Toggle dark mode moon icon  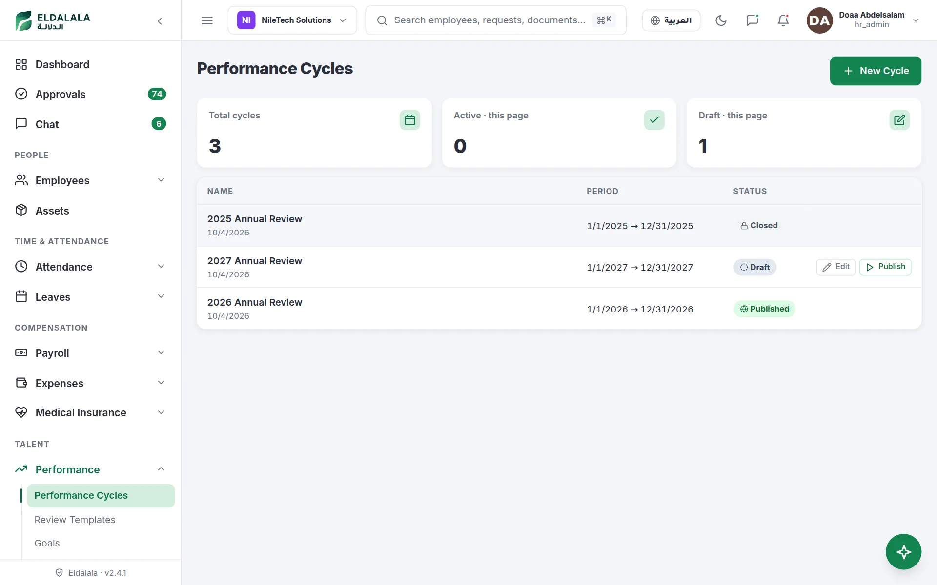(x=721, y=20)
